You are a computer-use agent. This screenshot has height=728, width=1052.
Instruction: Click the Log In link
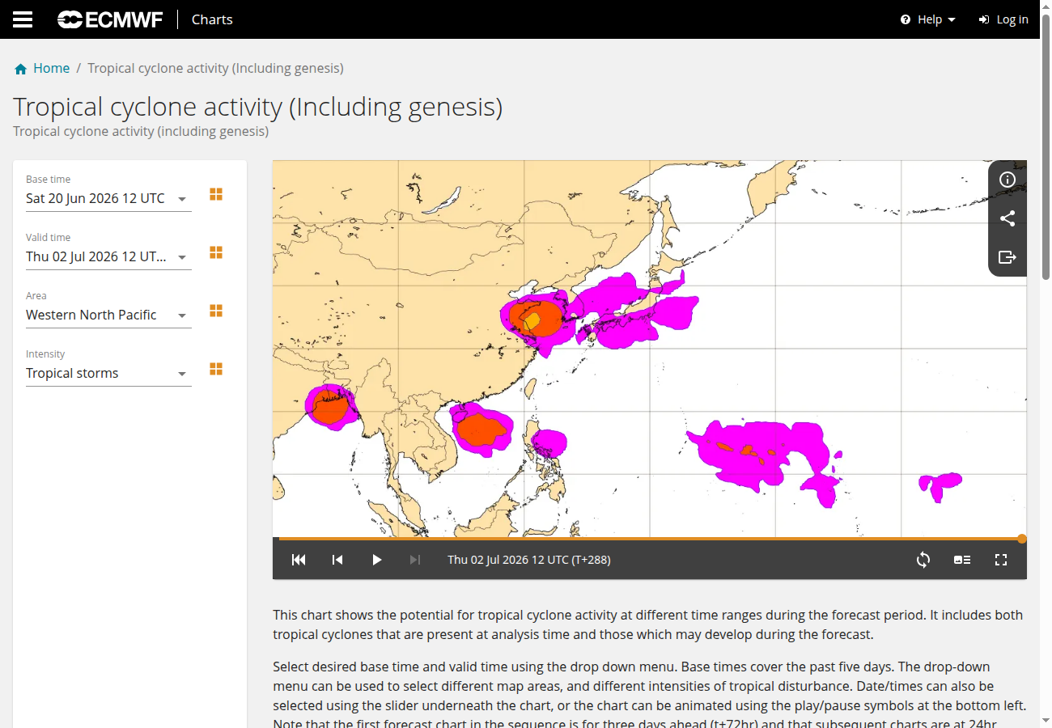[x=1003, y=19]
